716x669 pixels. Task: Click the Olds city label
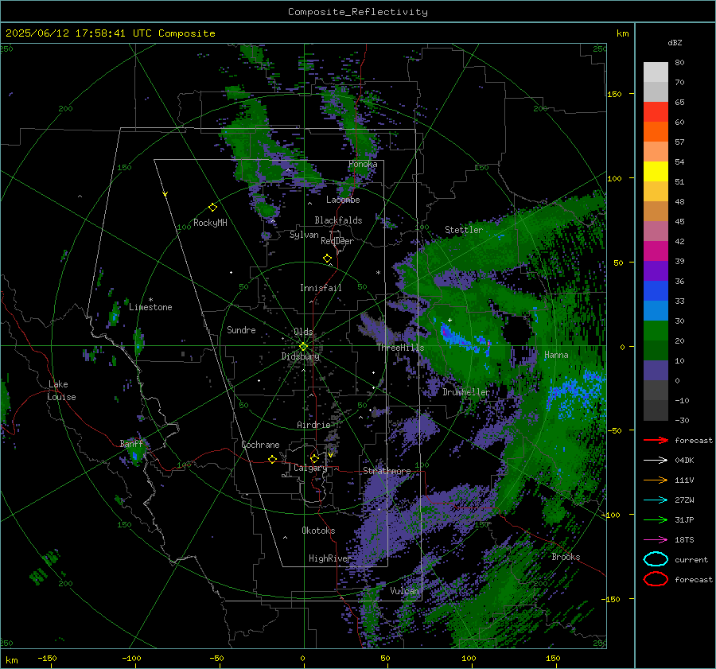pos(303,332)
